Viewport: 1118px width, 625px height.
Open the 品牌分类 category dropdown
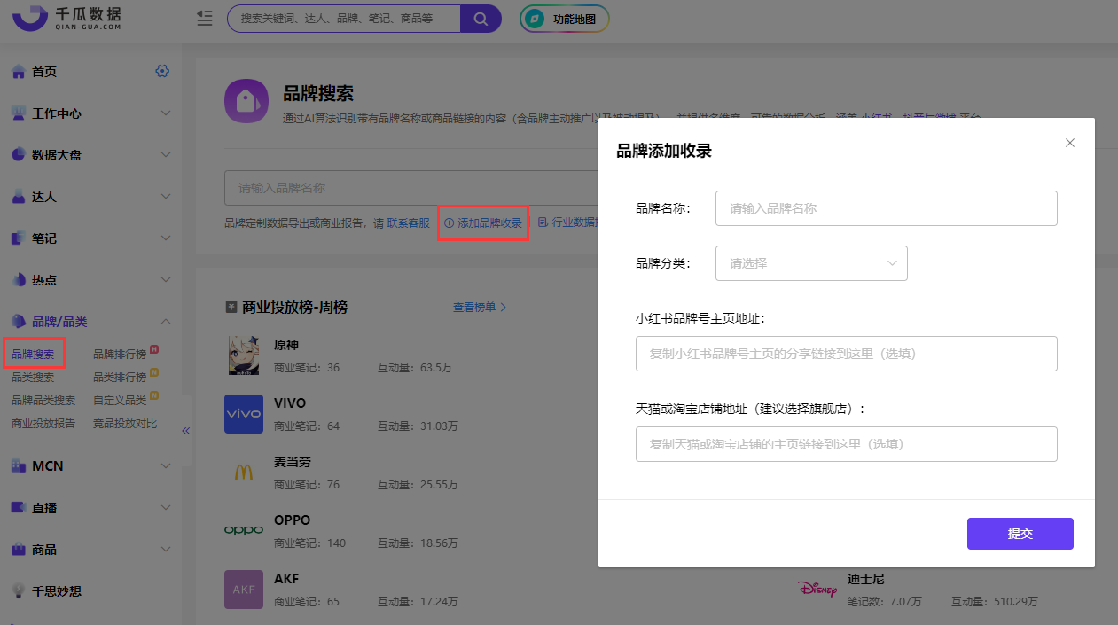click(810, 263)
